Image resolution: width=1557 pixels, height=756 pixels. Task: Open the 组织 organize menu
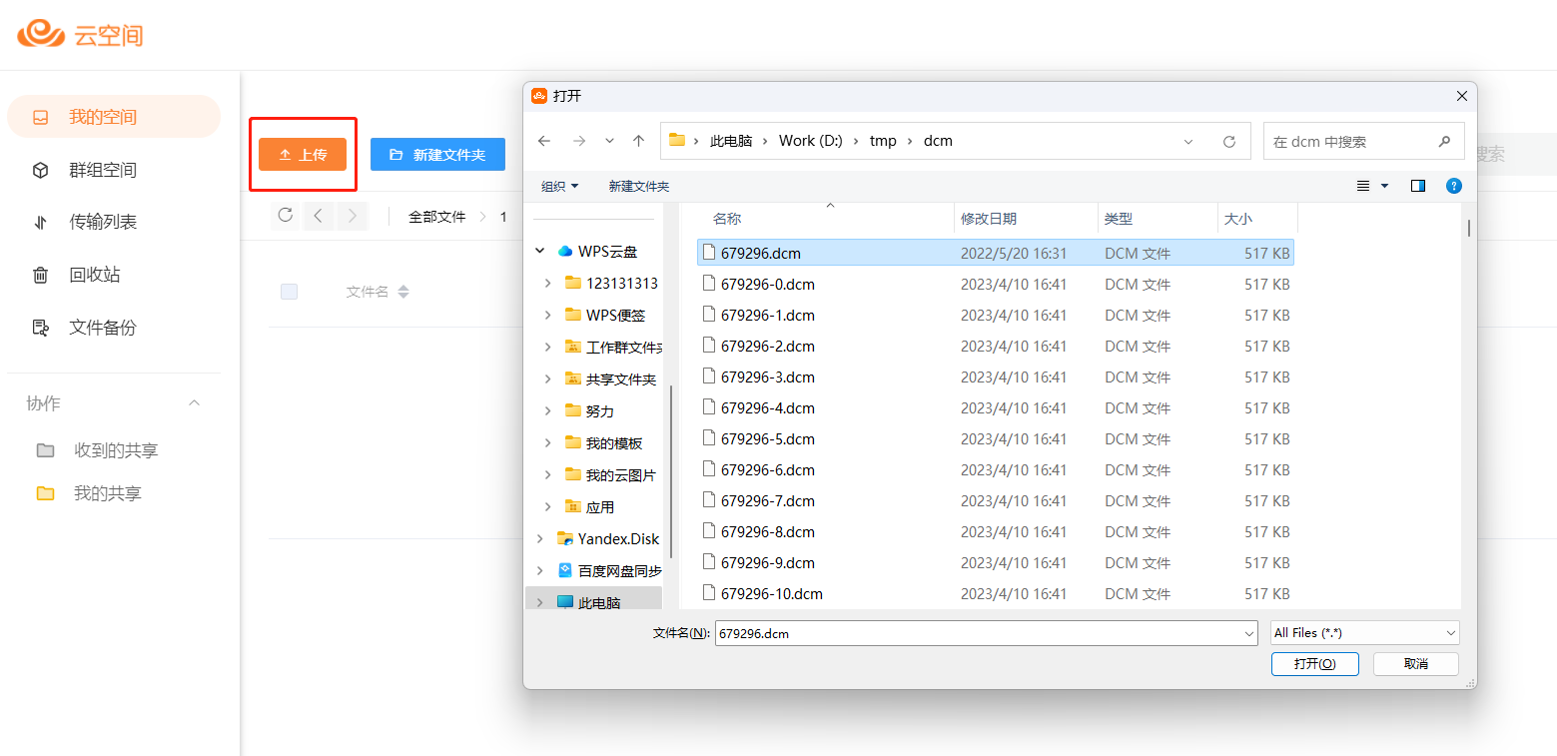(x=559, y=186)
